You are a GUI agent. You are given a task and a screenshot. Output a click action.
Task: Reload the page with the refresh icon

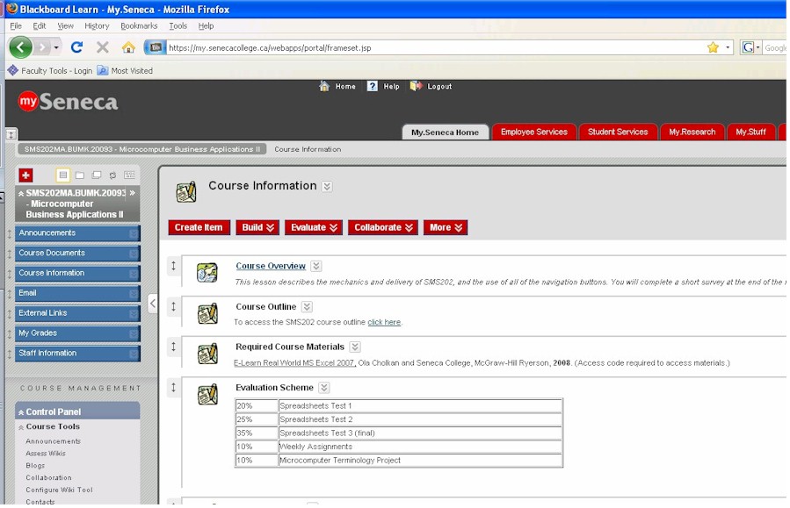pos(76,47)
